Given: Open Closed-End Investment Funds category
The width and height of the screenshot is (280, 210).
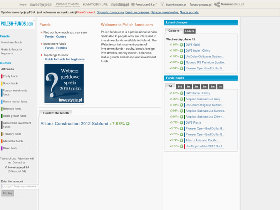Looking at the screenshot, I should point(17,125).
